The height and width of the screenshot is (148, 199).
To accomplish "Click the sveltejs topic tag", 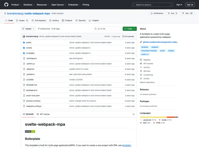I will (x=171, y=51).
